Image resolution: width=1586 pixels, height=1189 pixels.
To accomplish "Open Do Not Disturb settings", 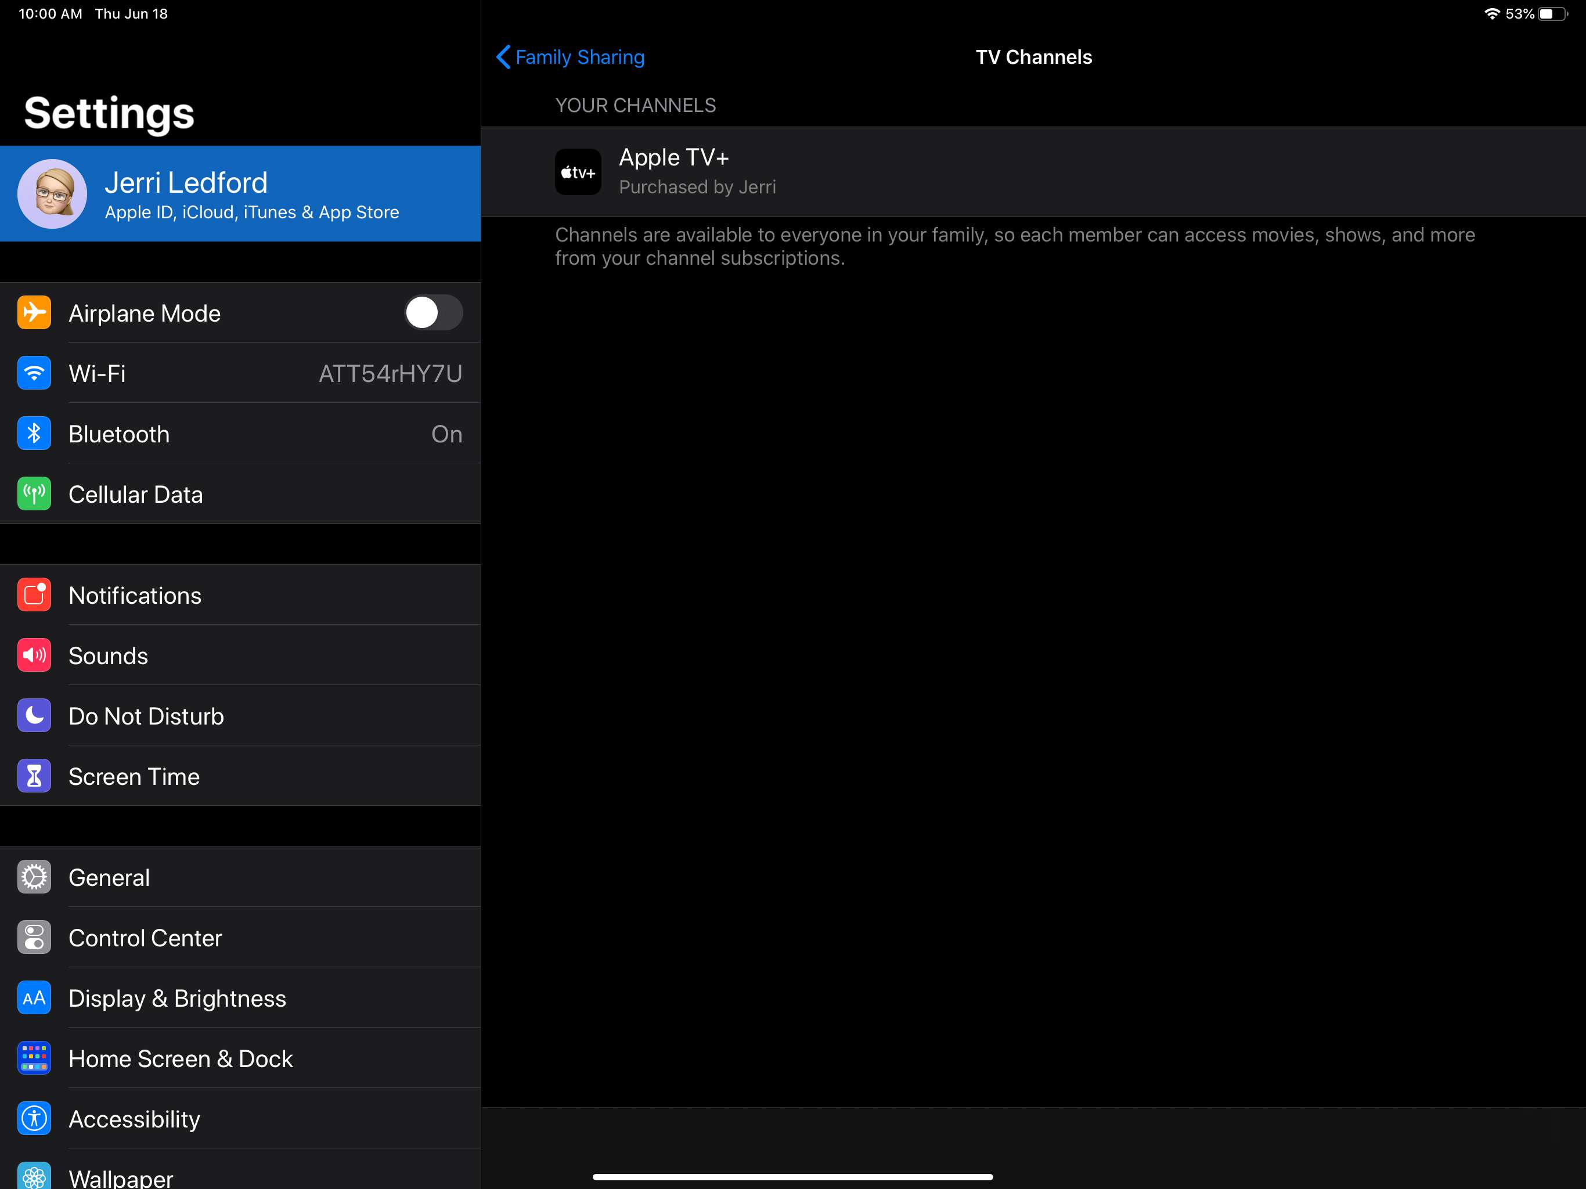I will (x=240, y=715).
